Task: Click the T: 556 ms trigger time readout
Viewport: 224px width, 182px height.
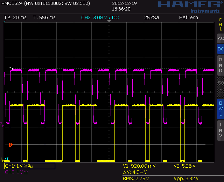Action: point(44,17)
